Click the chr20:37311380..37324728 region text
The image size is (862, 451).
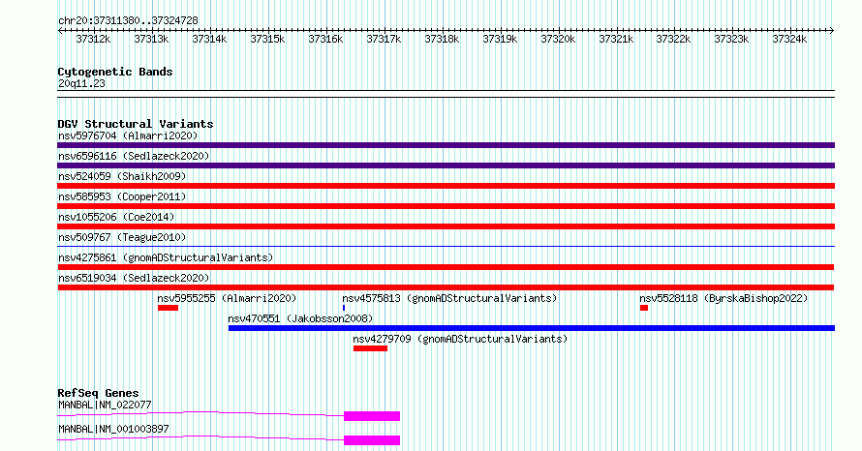[128, 21]
